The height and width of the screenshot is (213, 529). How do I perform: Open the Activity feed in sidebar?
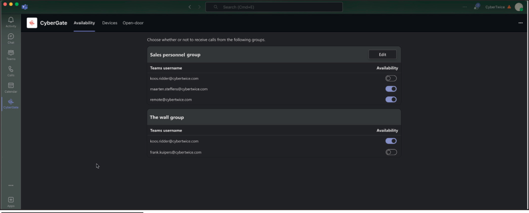[11, 21]
